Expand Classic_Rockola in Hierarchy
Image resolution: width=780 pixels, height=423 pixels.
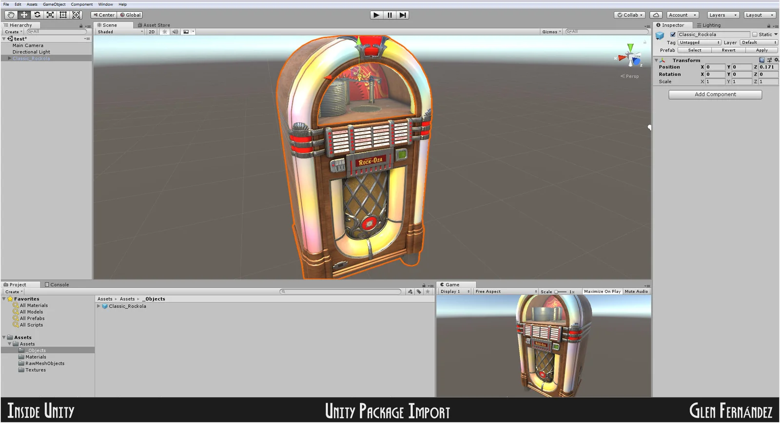9,58
